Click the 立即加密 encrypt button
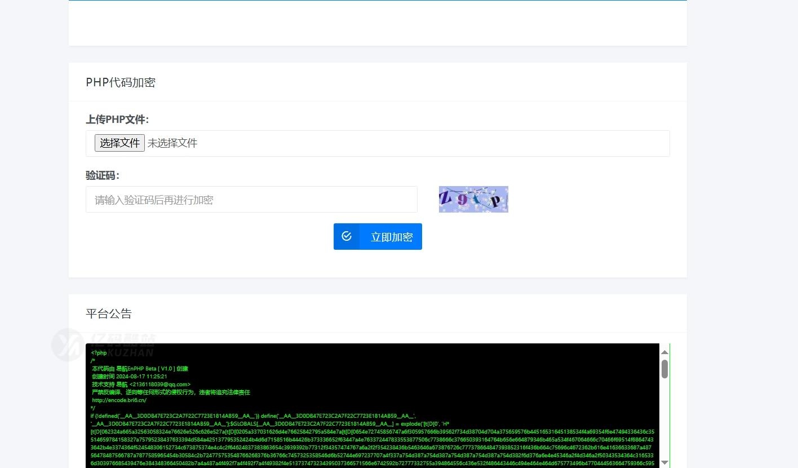This screenshot has height=468, width=798. point(378,237)
